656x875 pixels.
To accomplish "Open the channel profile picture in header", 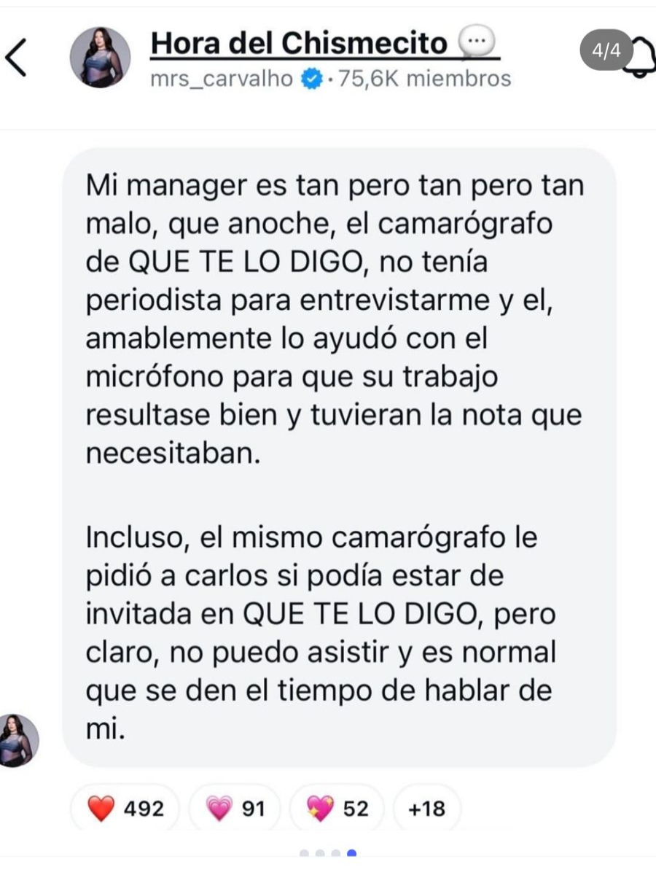I will coord(100,58).
